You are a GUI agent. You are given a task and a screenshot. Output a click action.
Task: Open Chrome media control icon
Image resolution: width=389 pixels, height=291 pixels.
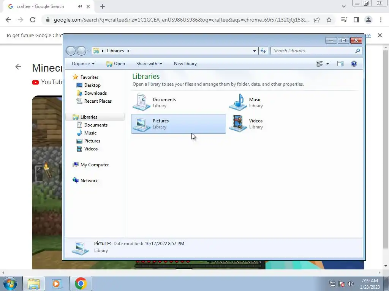click(x=344, y=20)
